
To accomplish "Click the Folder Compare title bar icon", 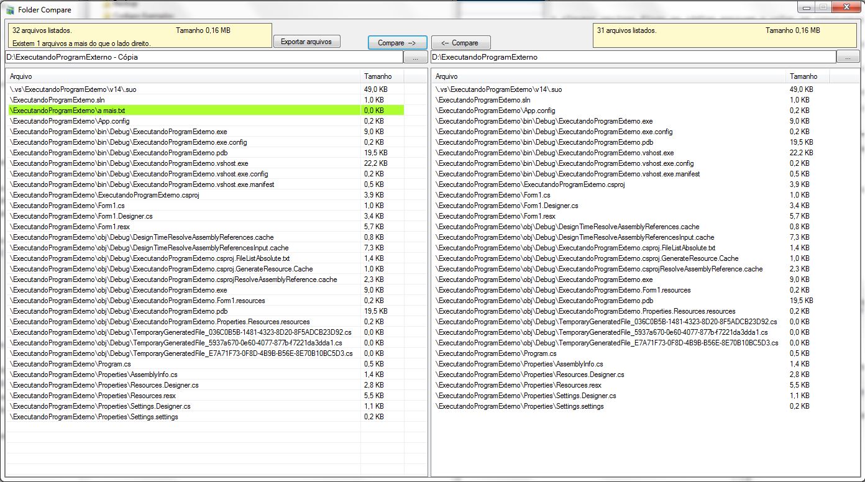I will 10,10.
